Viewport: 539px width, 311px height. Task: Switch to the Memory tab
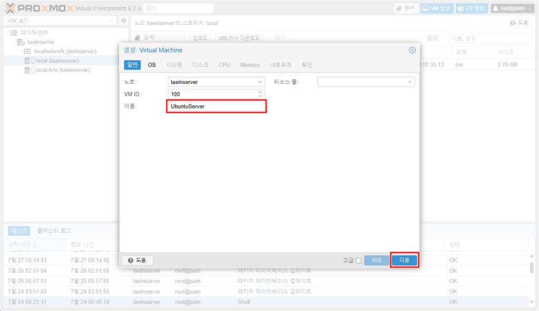250,65
